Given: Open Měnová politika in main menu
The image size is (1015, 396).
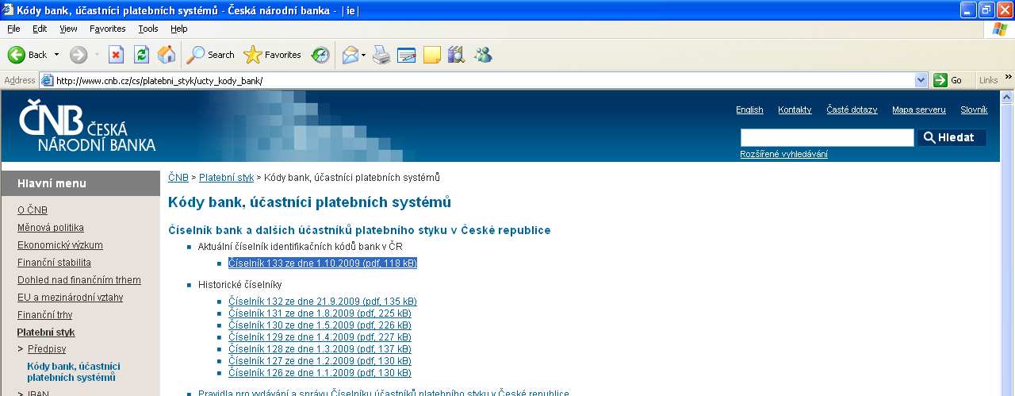Looking at the screenshot, I should tap(51, 228).
